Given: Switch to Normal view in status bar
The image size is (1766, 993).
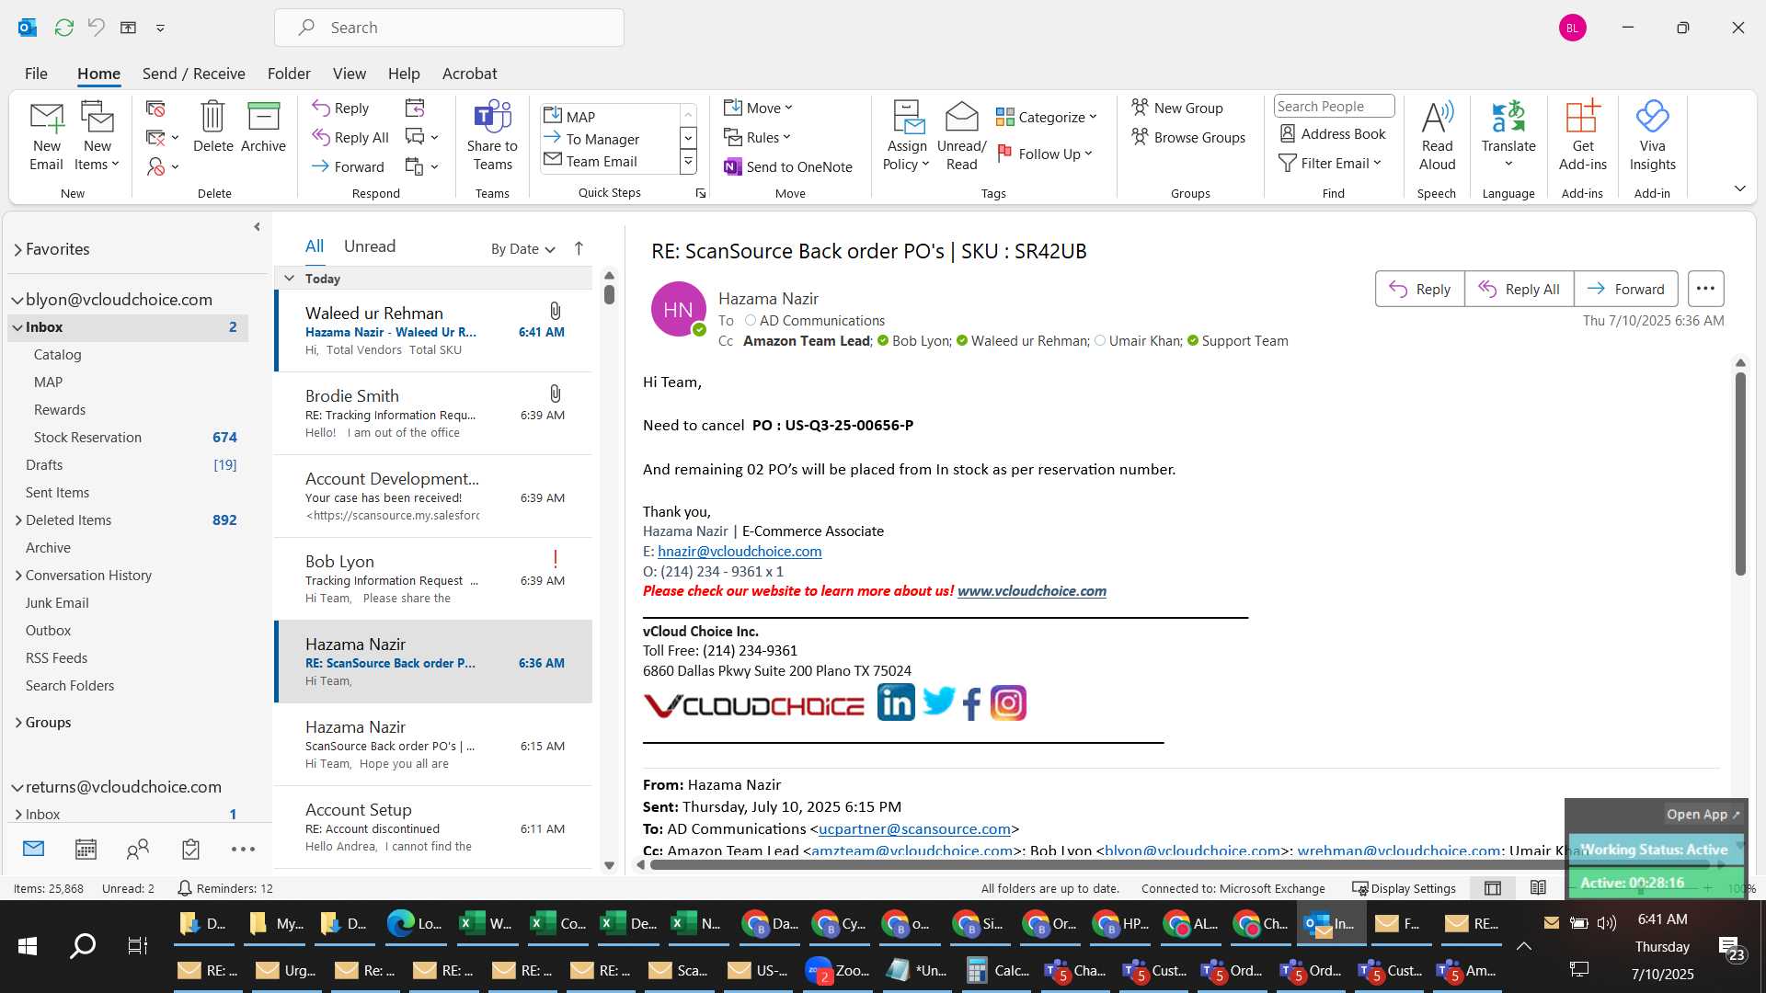Looking at the screenshot, I should pos(1493,888).
